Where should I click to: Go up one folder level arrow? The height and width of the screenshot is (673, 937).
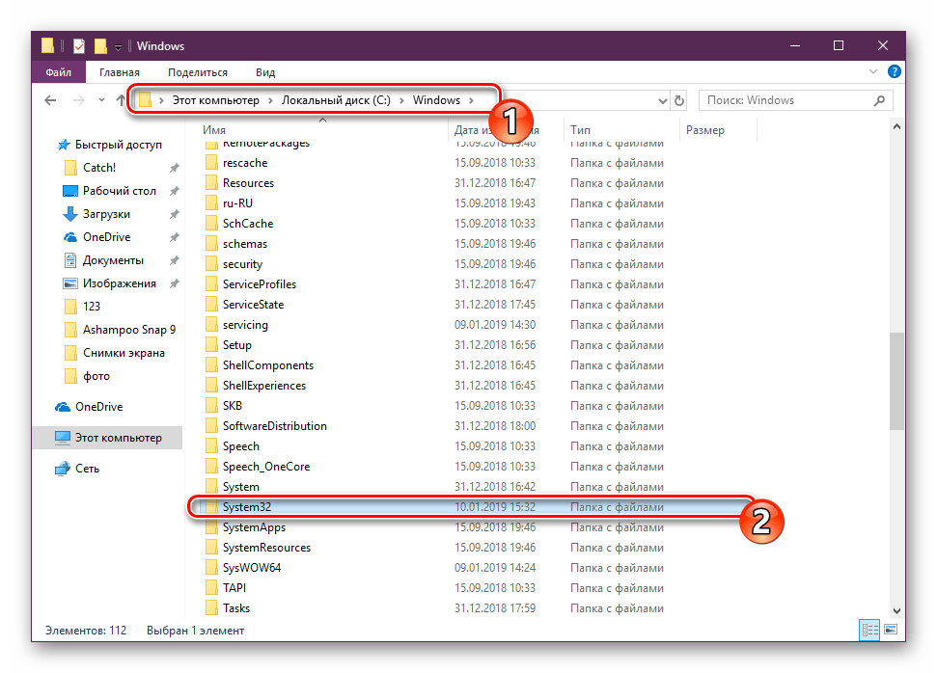coord(121,100)
